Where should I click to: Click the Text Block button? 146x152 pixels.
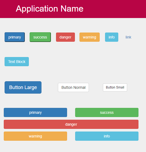[x=17, y=62]
